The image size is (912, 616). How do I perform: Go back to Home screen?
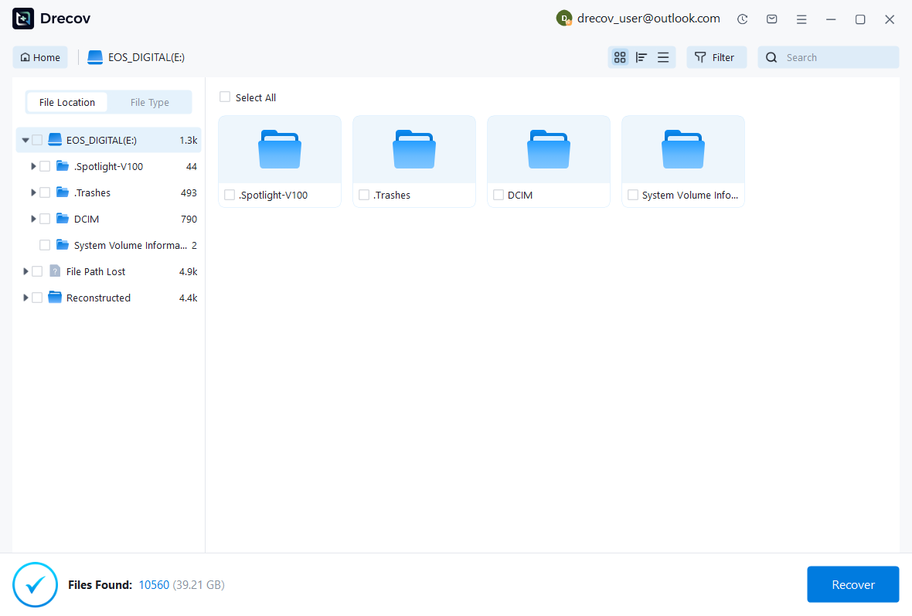click(40, 57)
